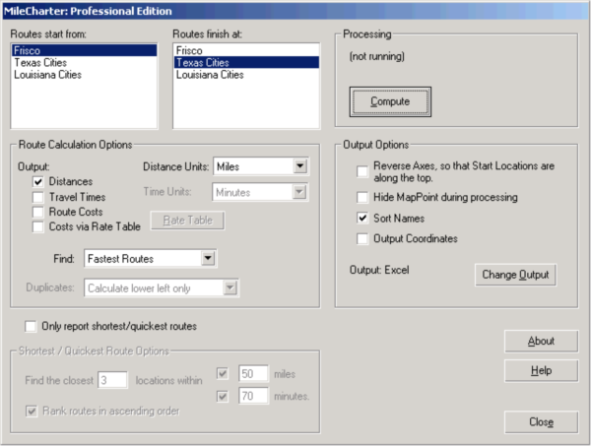Screen dimensions: 591x446
Task: Select Texas Cities in Routes start from list
Action: (84, 63)
